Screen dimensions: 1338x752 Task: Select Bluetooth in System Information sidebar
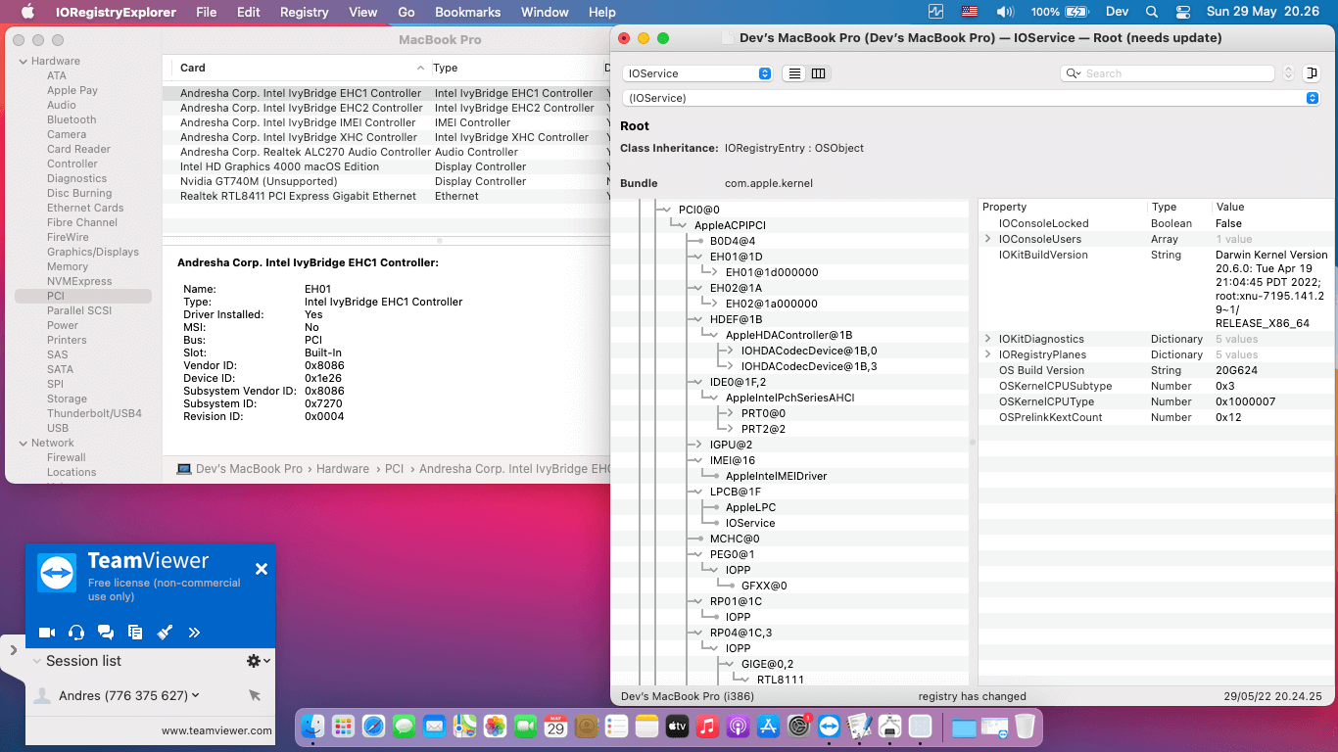[x=72, y=119]
